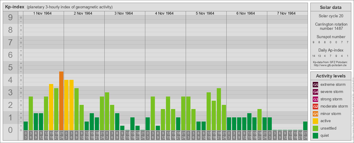
Task: Click the G5 extreme storm badge
Action: pyautogui.click(x=315, y=85)
